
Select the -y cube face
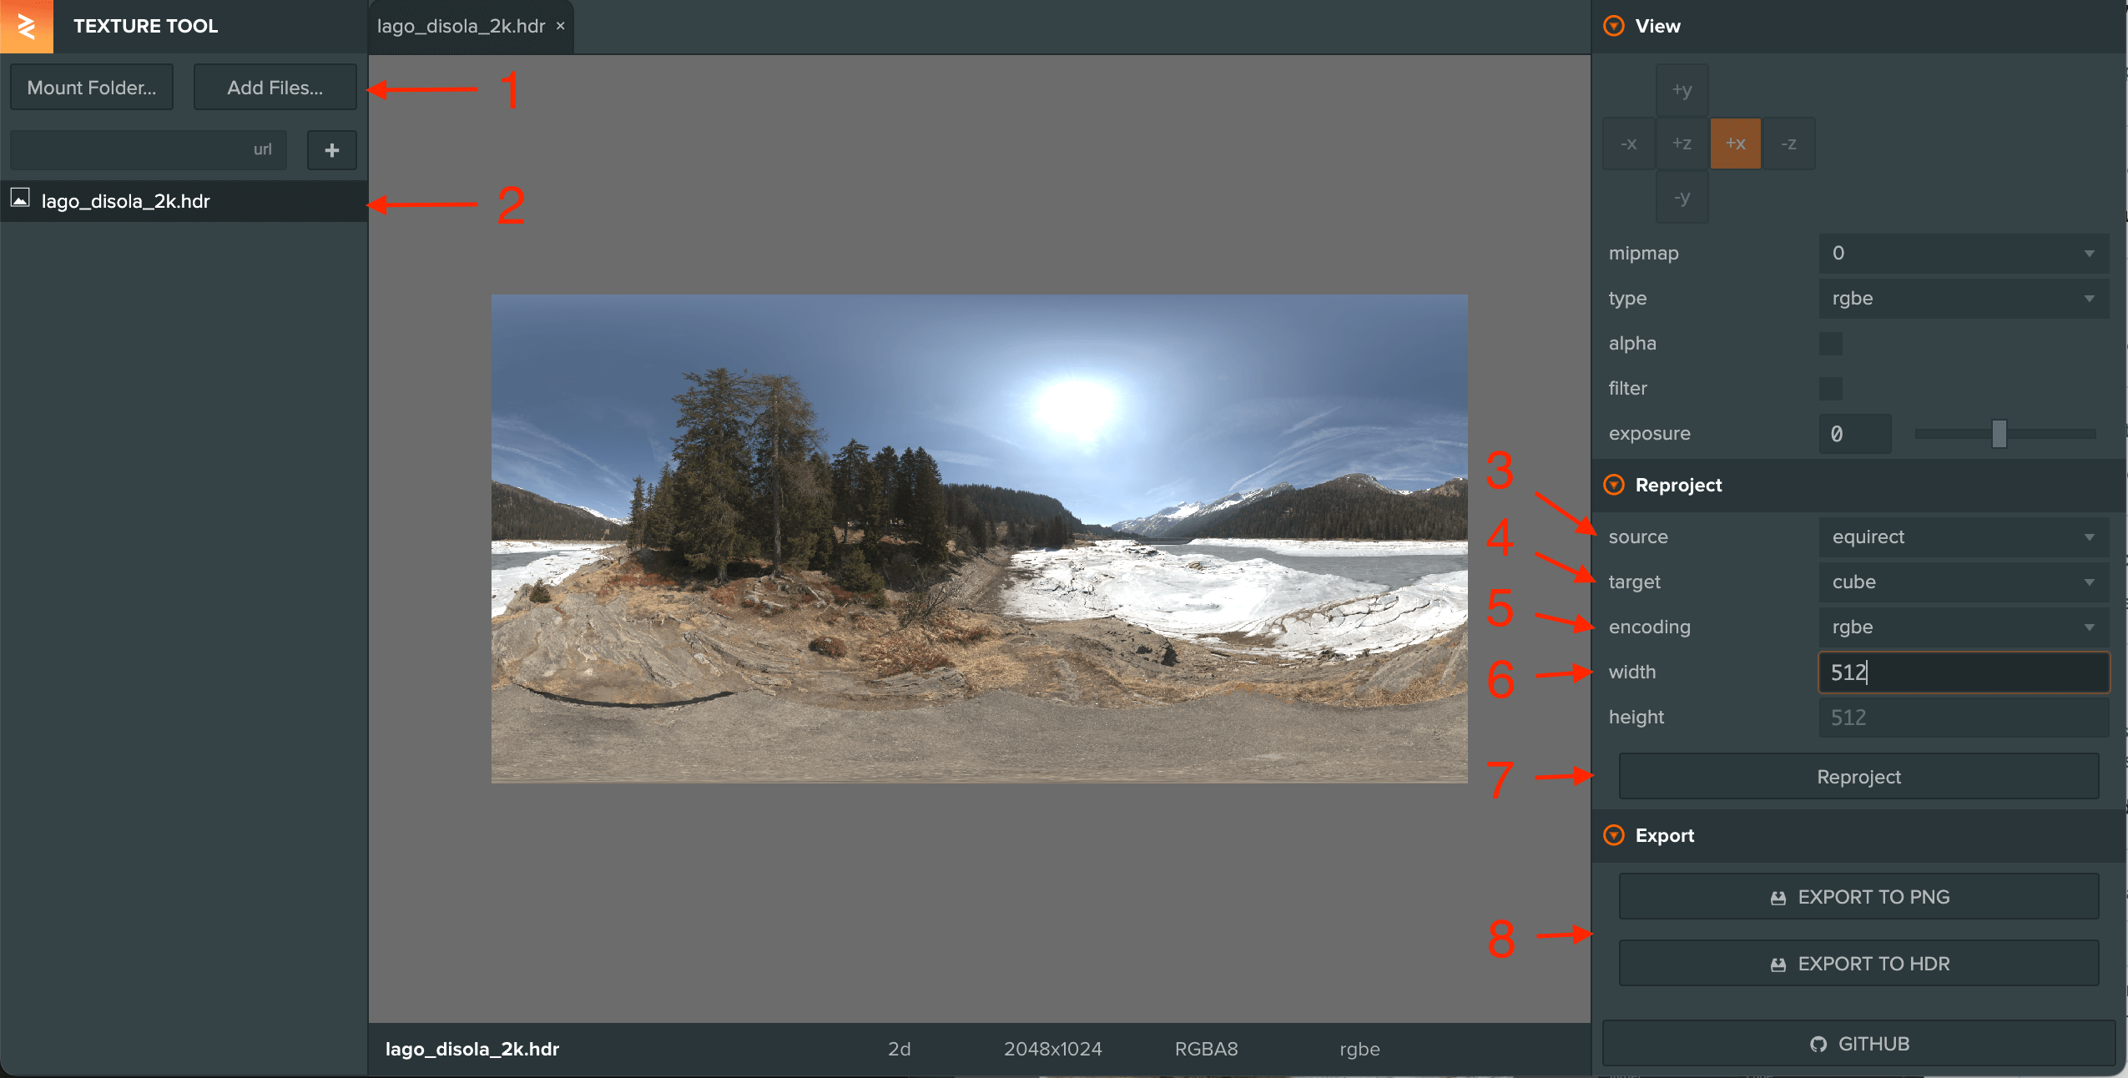tap(1682, 198)
